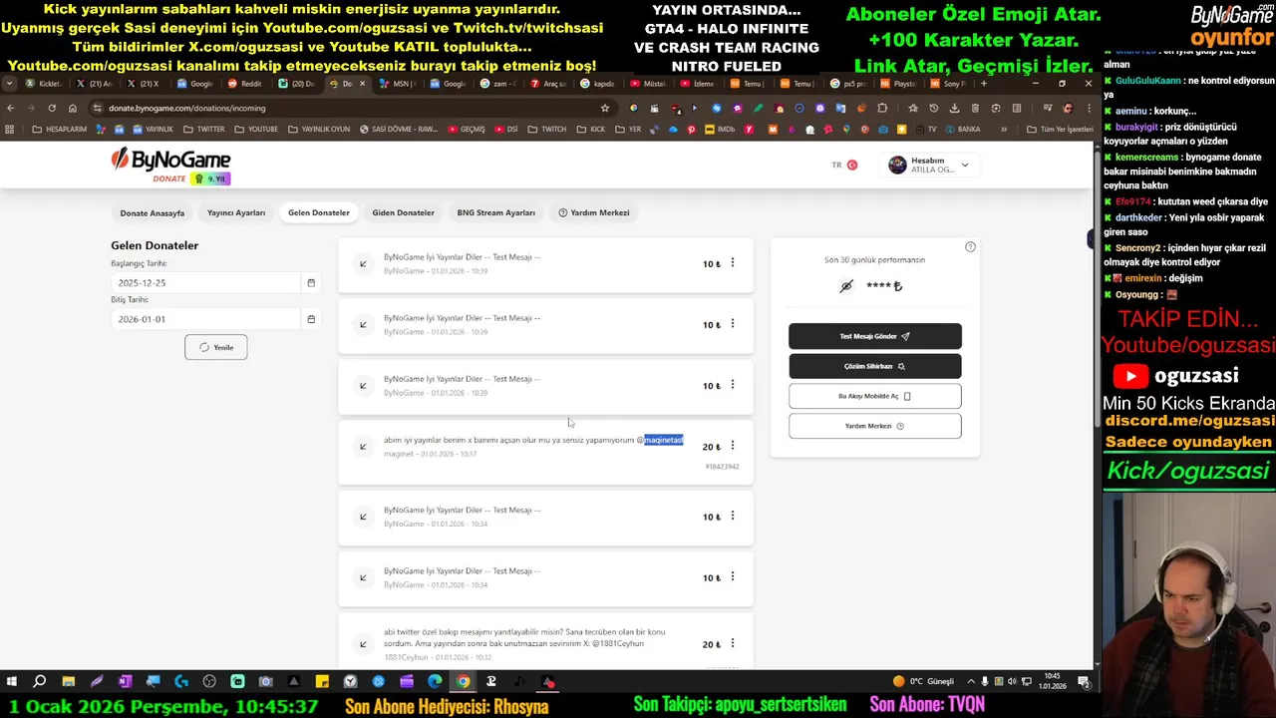Go back in browser toolbar
This screenshot has width=1276, height=718.
point(10,108)
